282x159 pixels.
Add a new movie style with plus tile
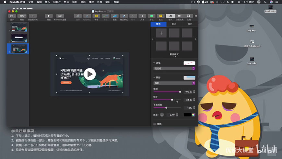pyautogui.click(x=161, y=33)
